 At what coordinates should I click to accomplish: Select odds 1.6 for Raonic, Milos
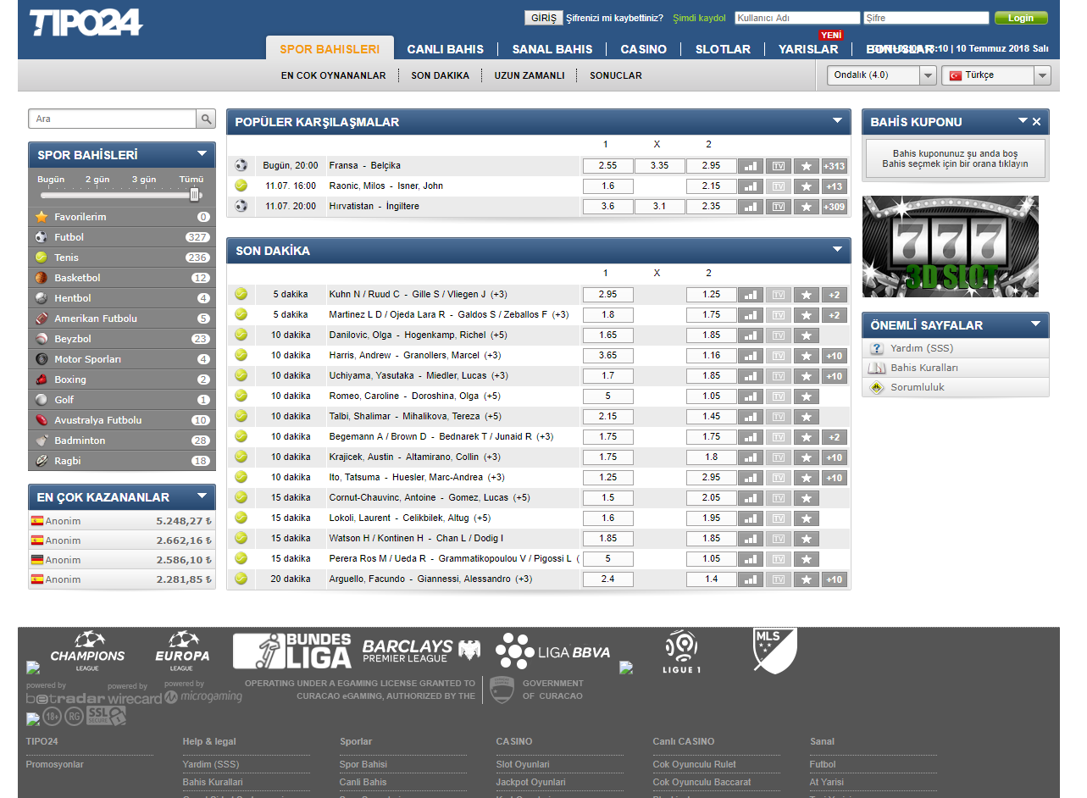(607, 186)
